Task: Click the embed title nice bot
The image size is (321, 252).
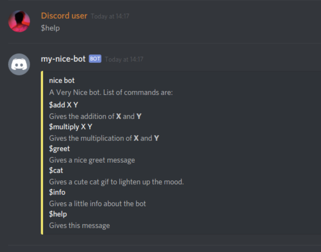Action: (x=62, y=80)
